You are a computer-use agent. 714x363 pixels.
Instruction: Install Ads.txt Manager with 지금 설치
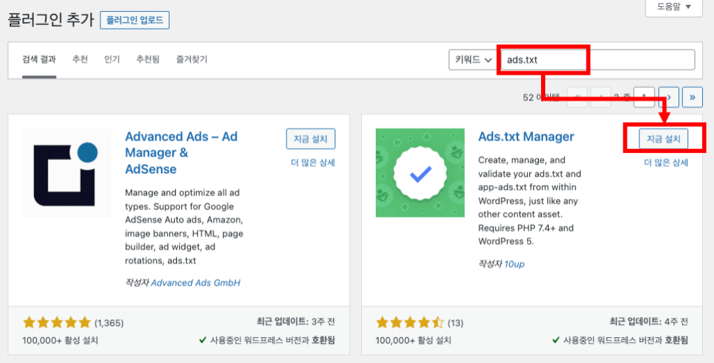point(664,139)
